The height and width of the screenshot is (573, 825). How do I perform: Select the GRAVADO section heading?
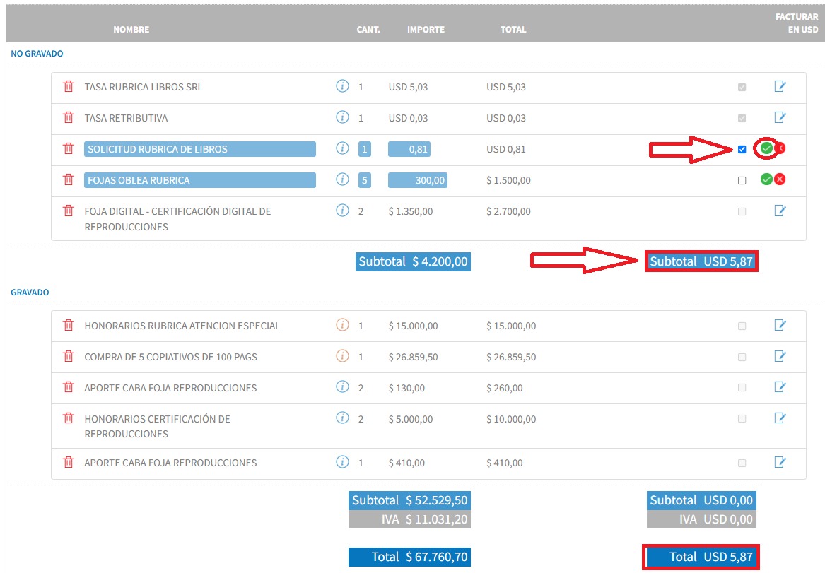[x=30, y=293]
